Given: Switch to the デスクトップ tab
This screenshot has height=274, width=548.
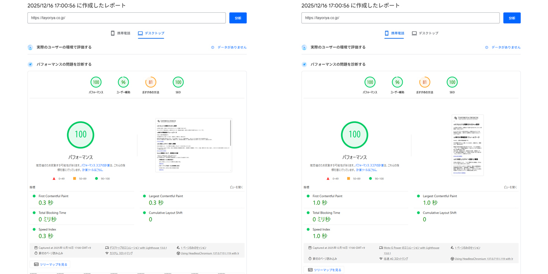Looking at the screenshot, I should click(151, 33).
